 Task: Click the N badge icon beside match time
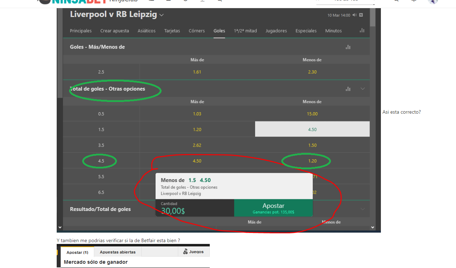pos(361,15)
